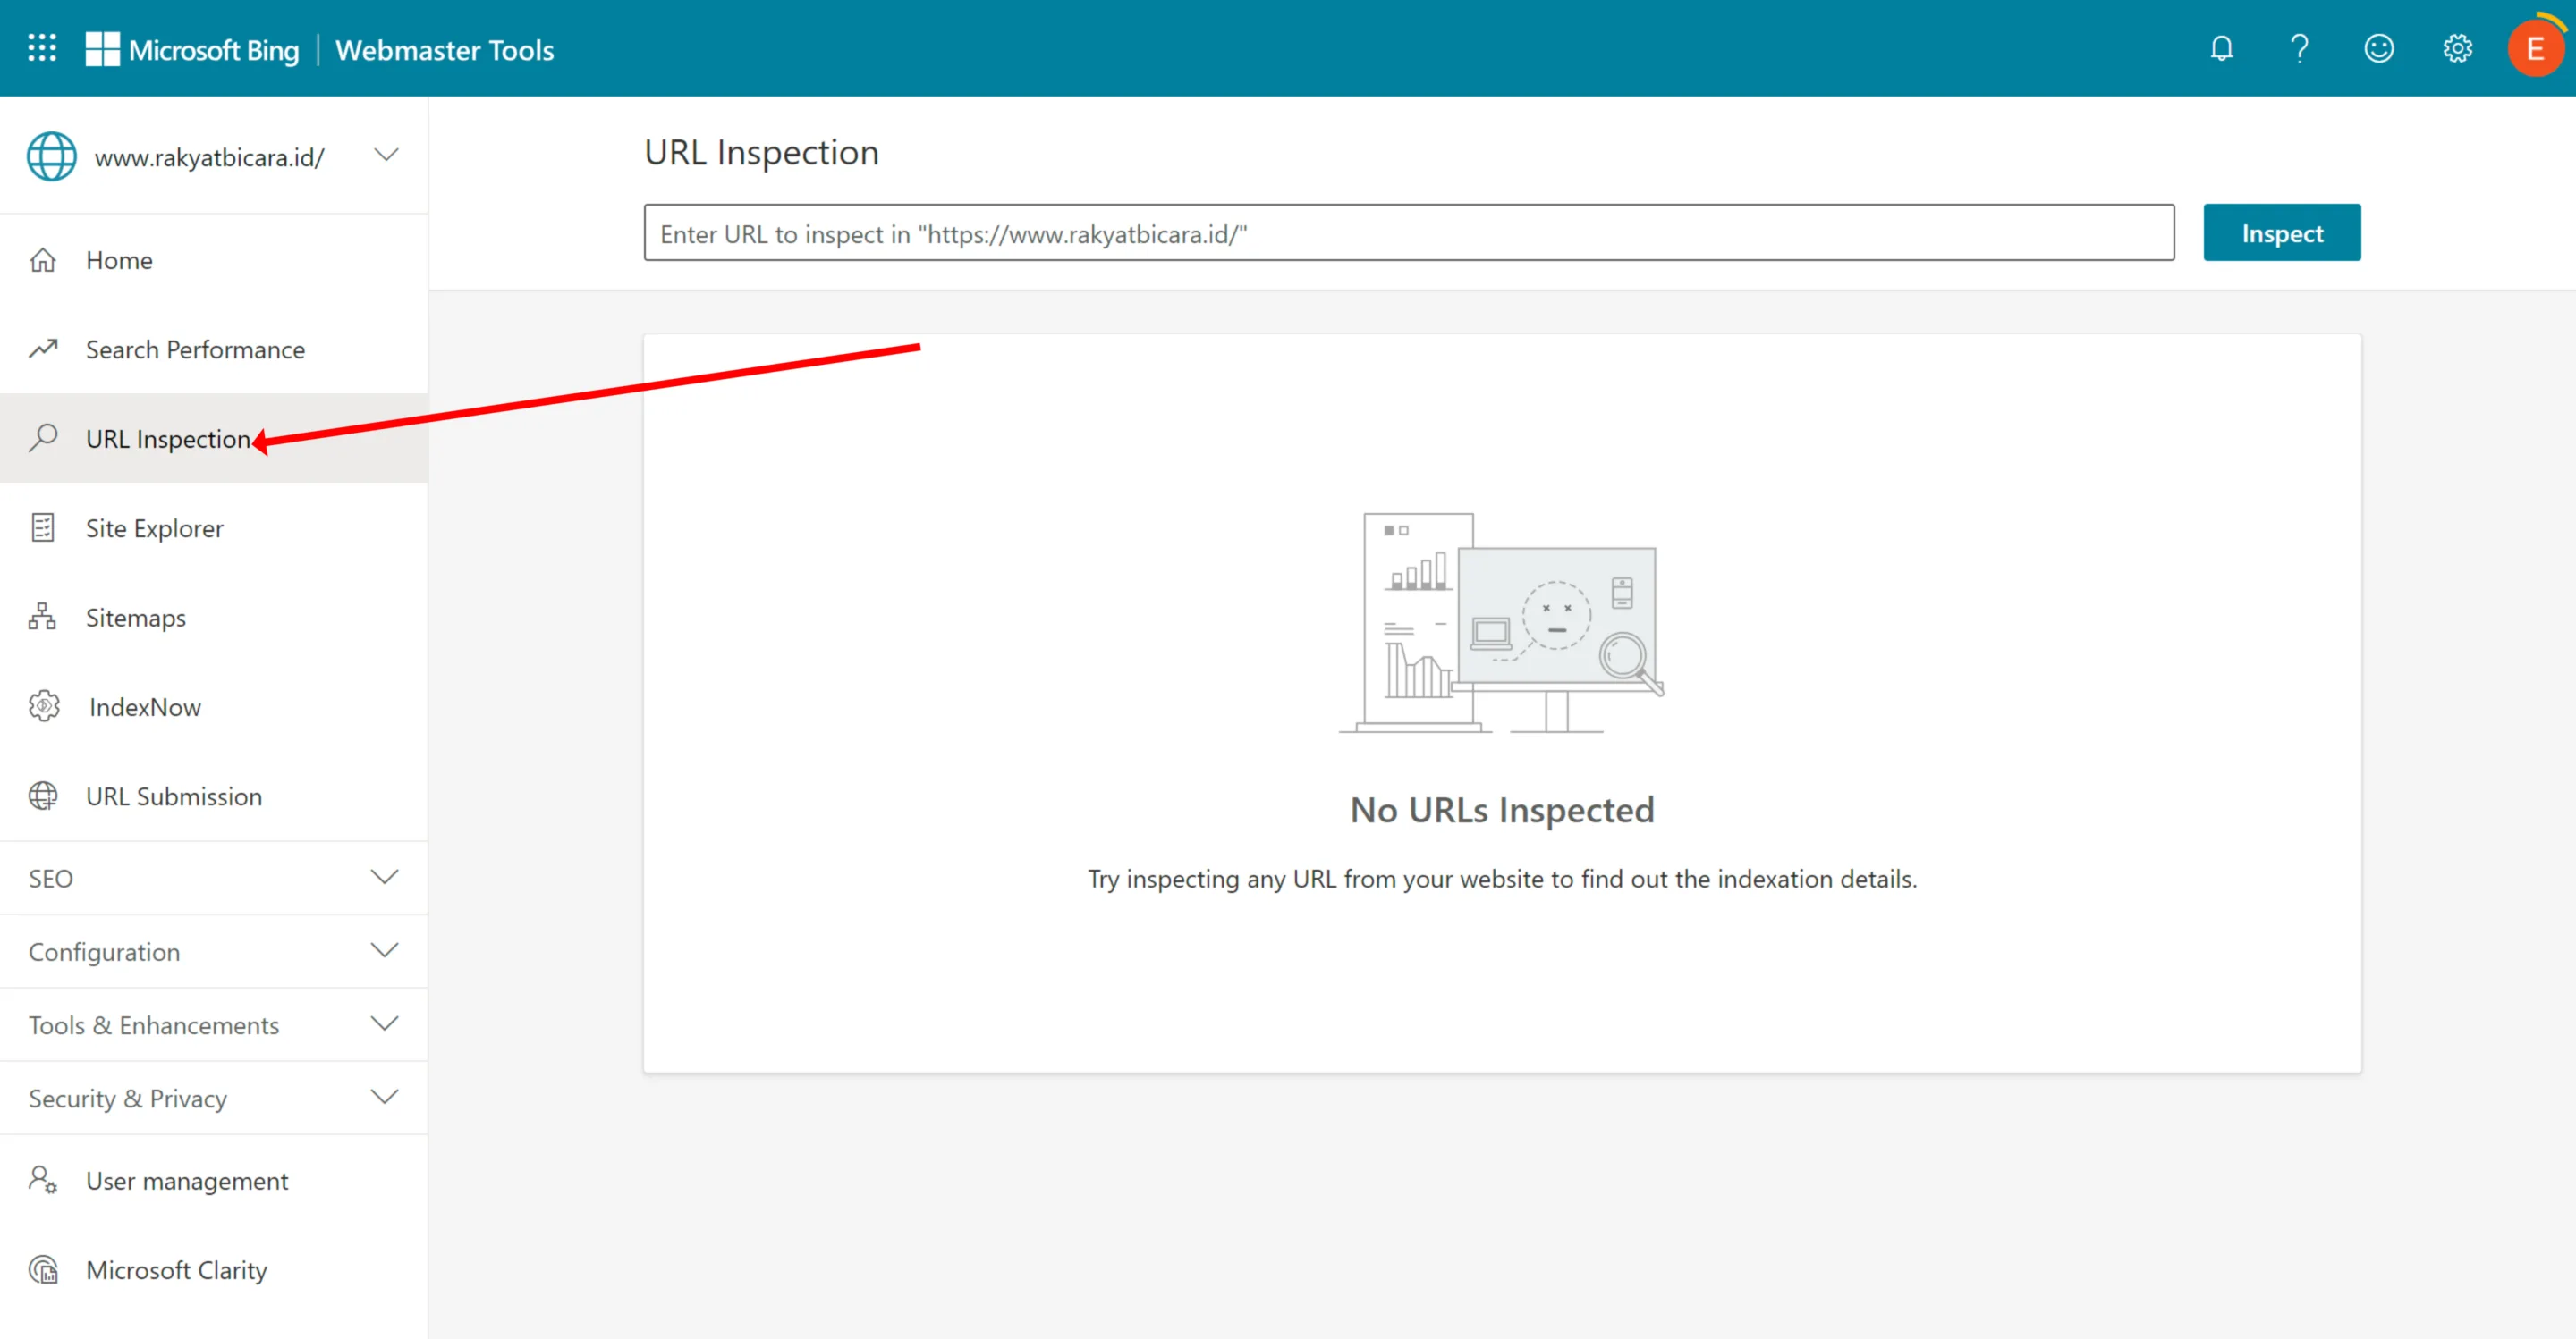This screenshot has width=2576, height=1339.
Task: Expand the Configuration section
Action: [x=214, y=951]
